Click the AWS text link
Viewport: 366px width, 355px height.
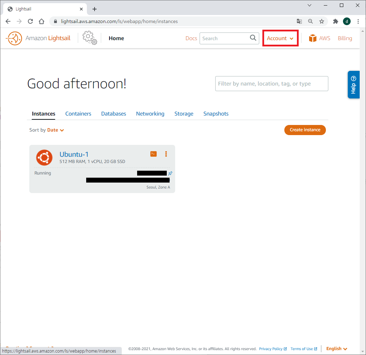pyautogui.click(x=324, y=38)
